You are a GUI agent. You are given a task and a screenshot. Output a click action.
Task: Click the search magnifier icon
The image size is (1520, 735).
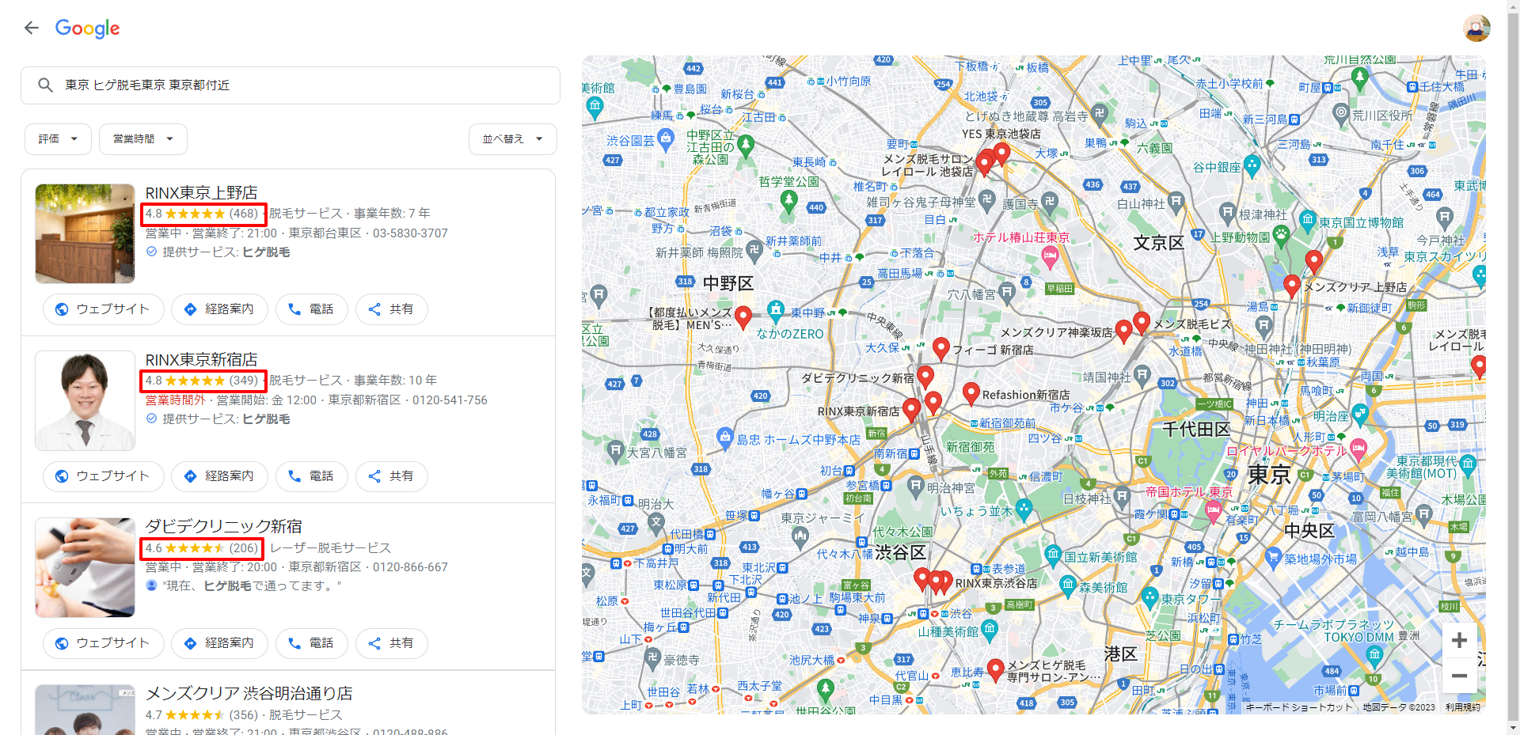(45, 85)
